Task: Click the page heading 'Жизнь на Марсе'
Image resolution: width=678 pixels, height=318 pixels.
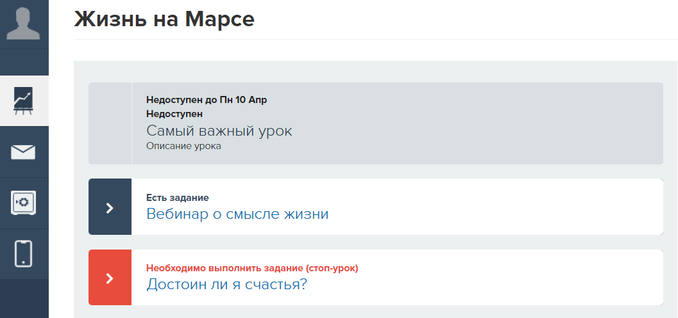Action: tap(164, 19)
